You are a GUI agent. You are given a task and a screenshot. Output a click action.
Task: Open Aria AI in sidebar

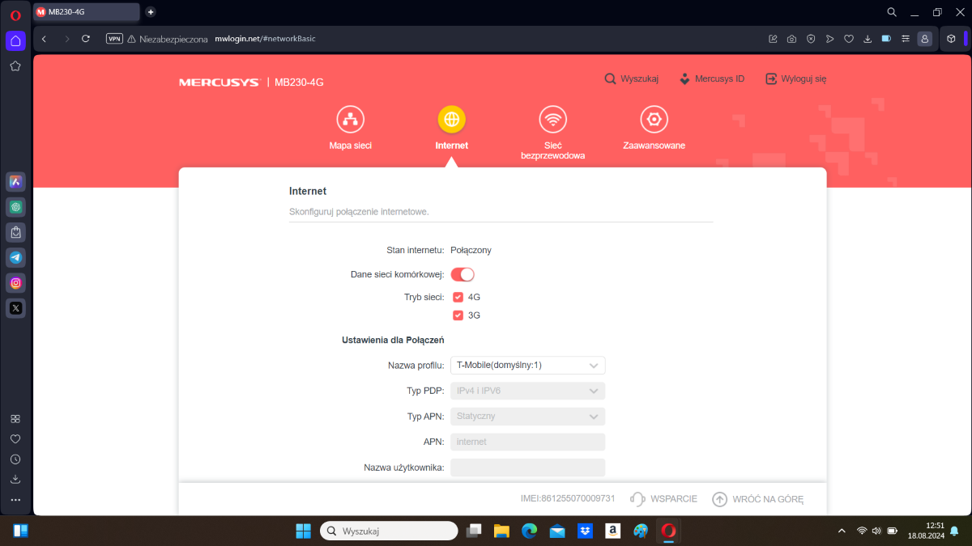pyautogui.click(x=15, y=182)
